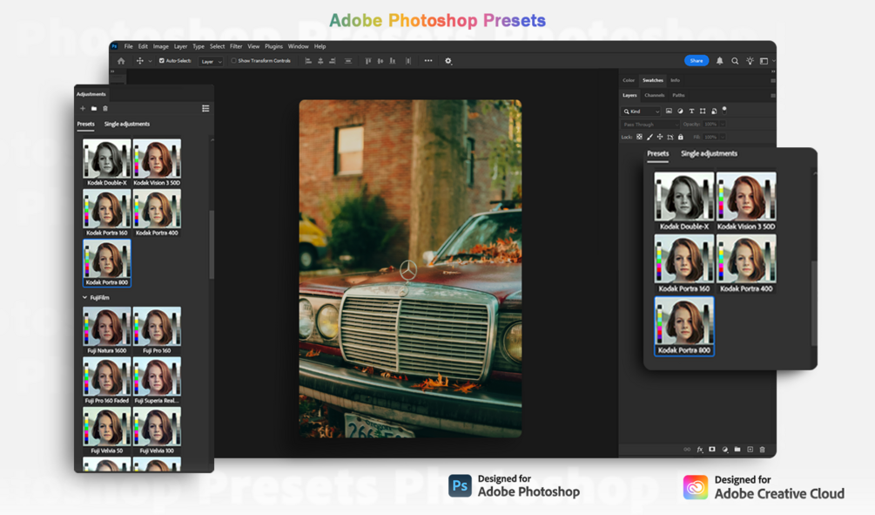
Task: Switch to Single adjustments in Adjustments panel
Action: 126,124
